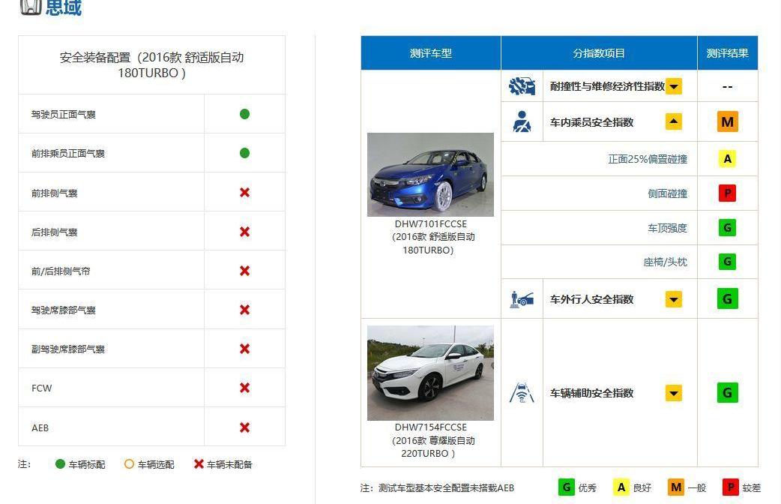The image size is (781, 504).
Task: Open the blue Civic test car photo
Action: (x=430, y=175)
